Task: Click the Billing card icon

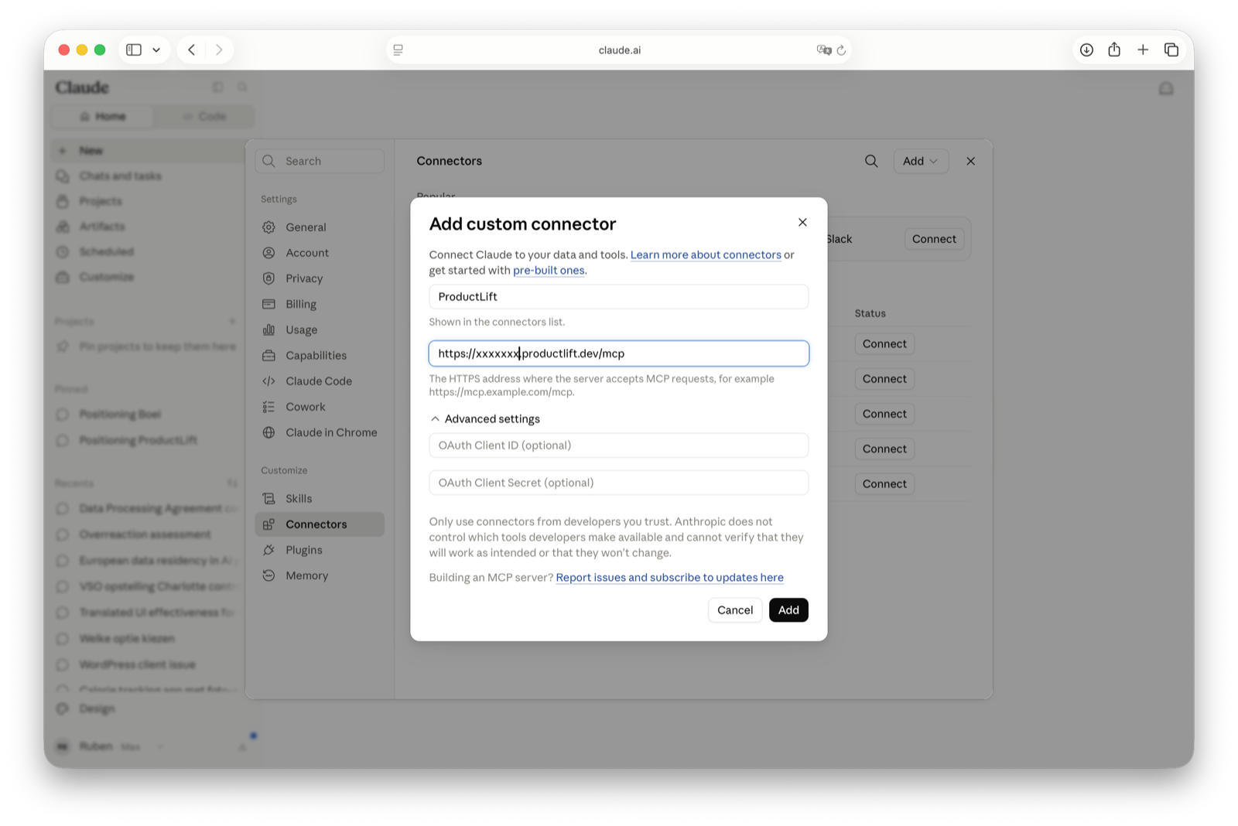Action: click(x=268, y=304)
